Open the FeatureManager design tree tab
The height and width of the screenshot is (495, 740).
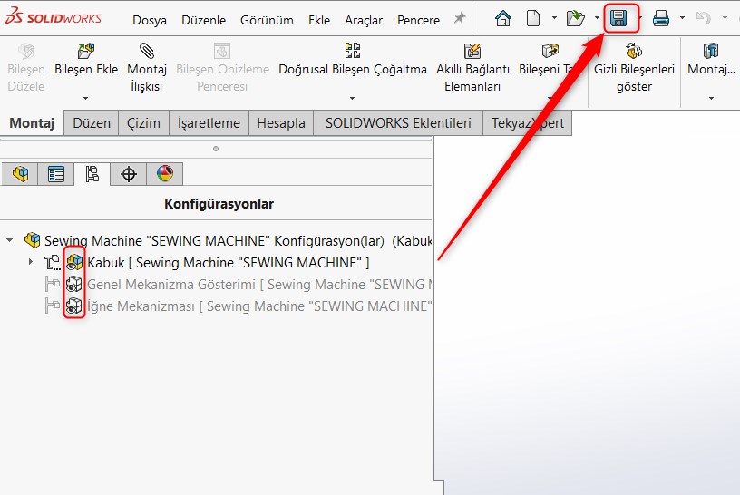(x=20, y=174)
